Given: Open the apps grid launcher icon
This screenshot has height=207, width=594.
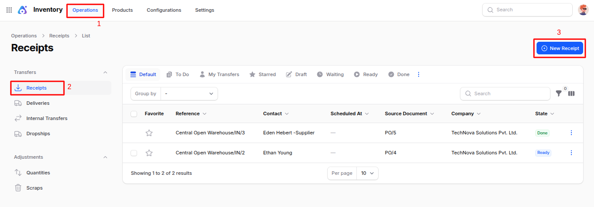Looking at the screenshot, I should coord(9,10).
